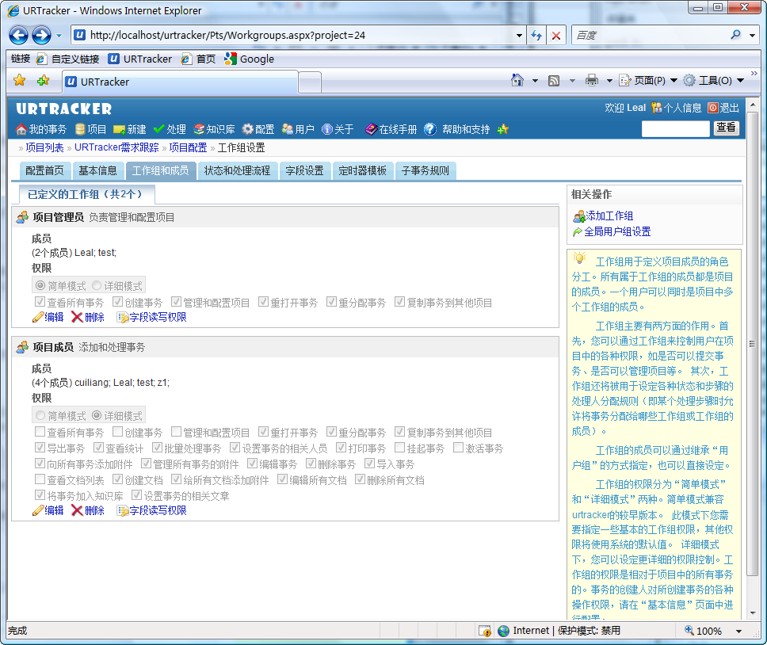Select 简单模式 radio under 项目管理员
The height and width of the screenshot is (645, 767).
(x=40, y=285)
